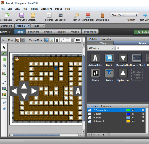The width and height of the screenshot is (149, 144).
Task: Open the Debug menu
Action: [59, 9]
